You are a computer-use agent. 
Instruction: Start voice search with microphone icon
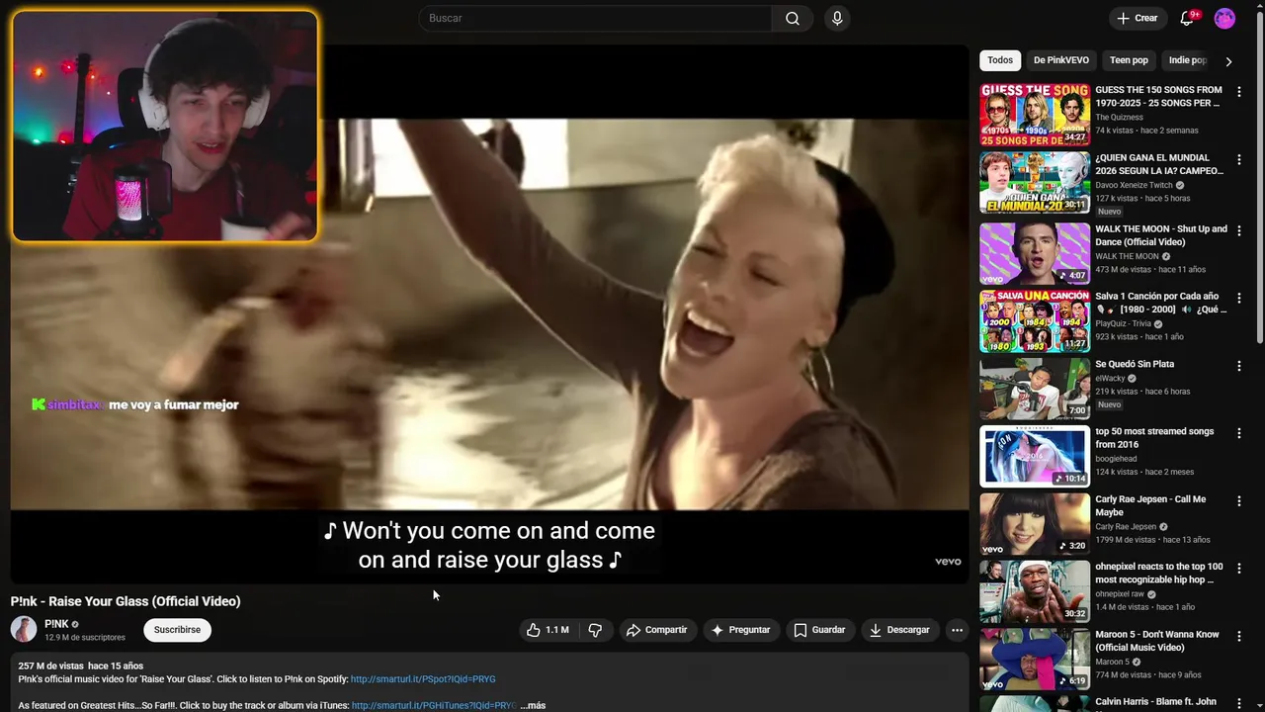[x=837, y=18]
